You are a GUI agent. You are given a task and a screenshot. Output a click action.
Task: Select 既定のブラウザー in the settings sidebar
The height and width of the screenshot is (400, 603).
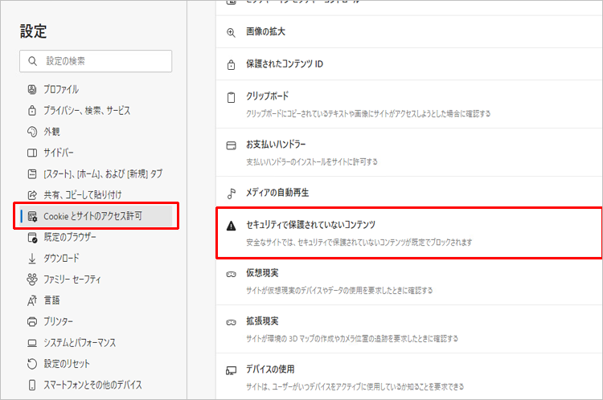[x=71, y=237]
